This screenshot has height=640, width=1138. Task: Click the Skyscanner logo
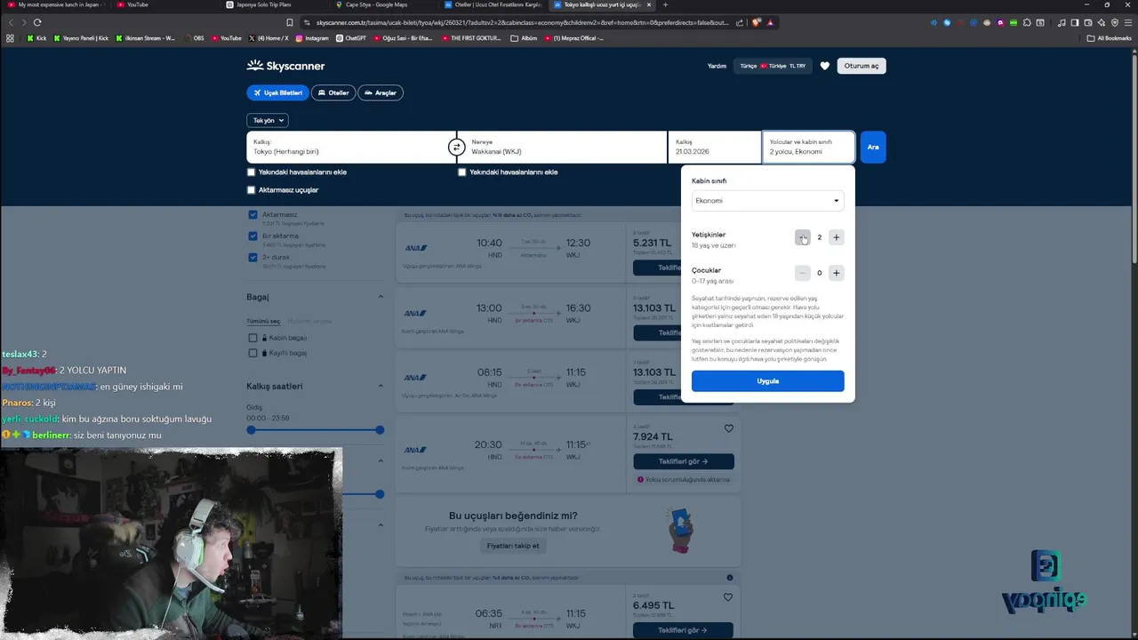(x=285, y=66)
